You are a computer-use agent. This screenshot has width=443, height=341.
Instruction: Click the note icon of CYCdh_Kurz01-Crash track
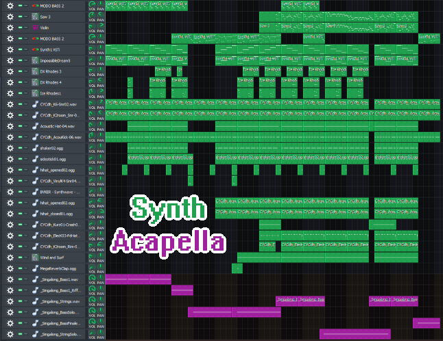tap(35, 225)
